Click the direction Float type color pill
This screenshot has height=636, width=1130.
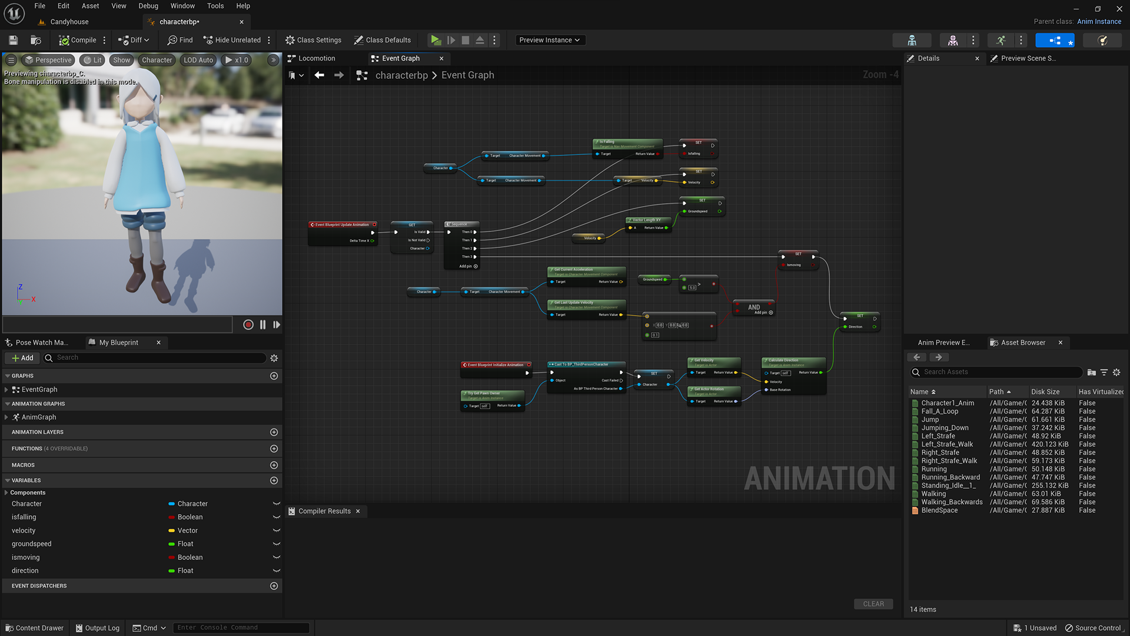(171, 571)
